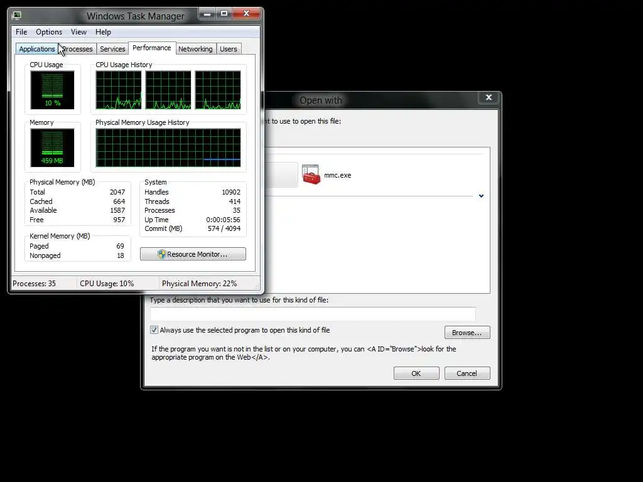Select the mmc.exe toolbox icon
This screenshot has width=643, height=482.
[x=311, y=174]
